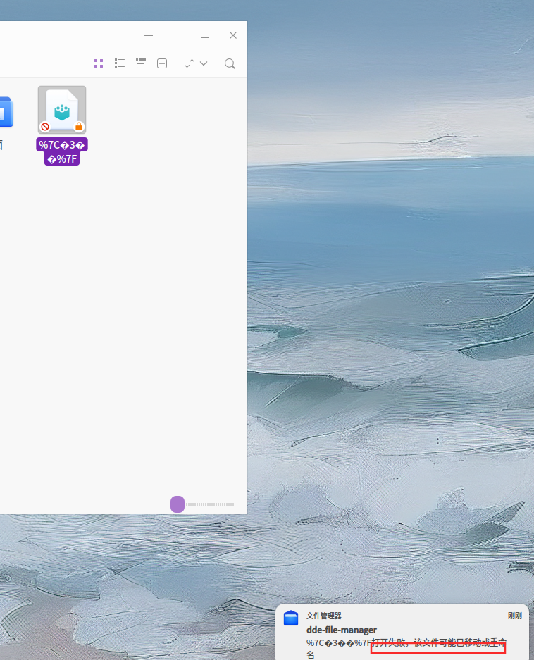
Task: Click the partially visible blue folder
Action: click(x=6, y=111)
